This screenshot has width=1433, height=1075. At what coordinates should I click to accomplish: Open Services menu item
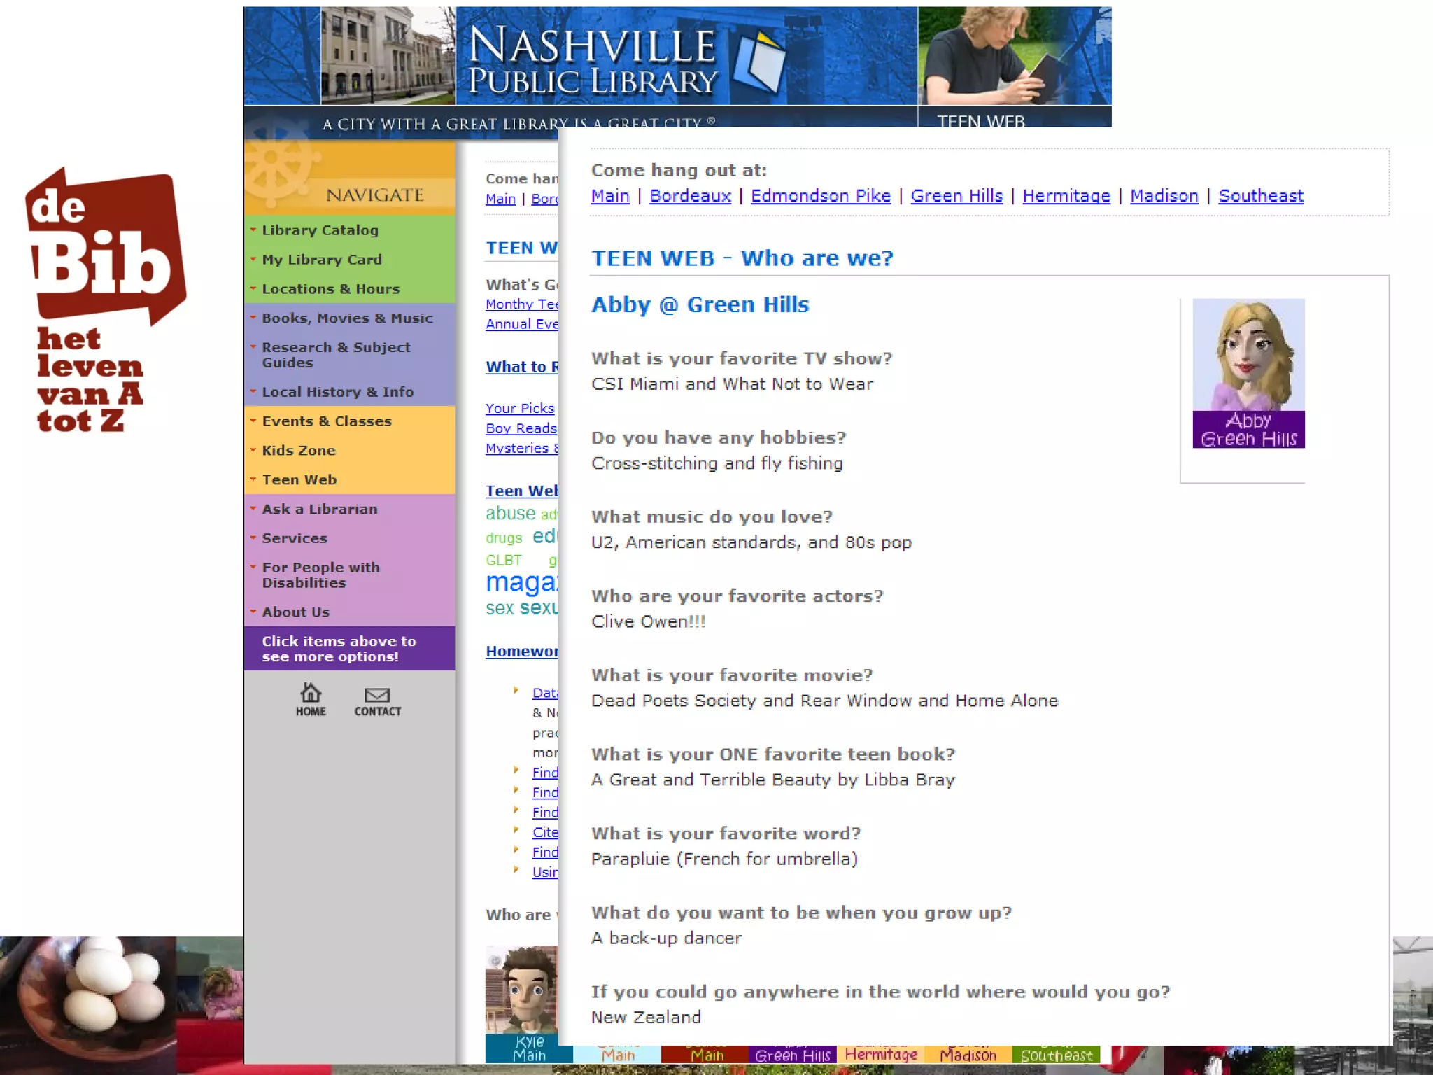(x=295, y=539)
